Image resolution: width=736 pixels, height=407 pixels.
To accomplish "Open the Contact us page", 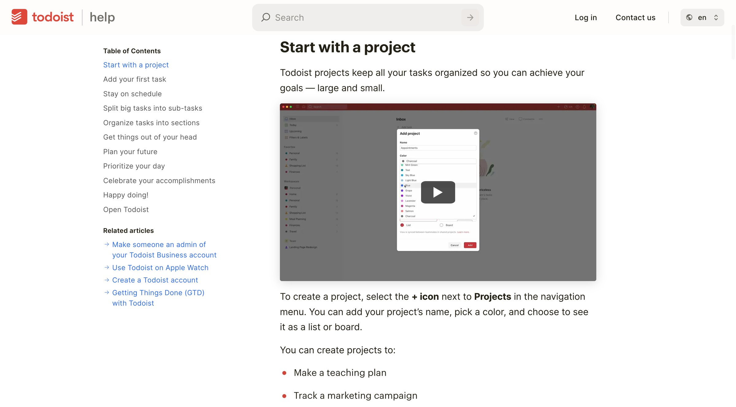I will click(x=635, y=17).
